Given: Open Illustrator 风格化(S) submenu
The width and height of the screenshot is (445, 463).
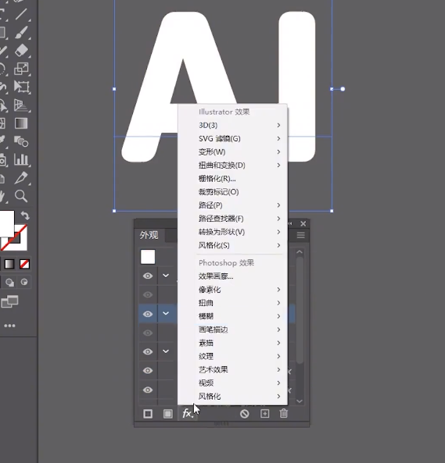Looking at the screenshot, I should point(232,245).
